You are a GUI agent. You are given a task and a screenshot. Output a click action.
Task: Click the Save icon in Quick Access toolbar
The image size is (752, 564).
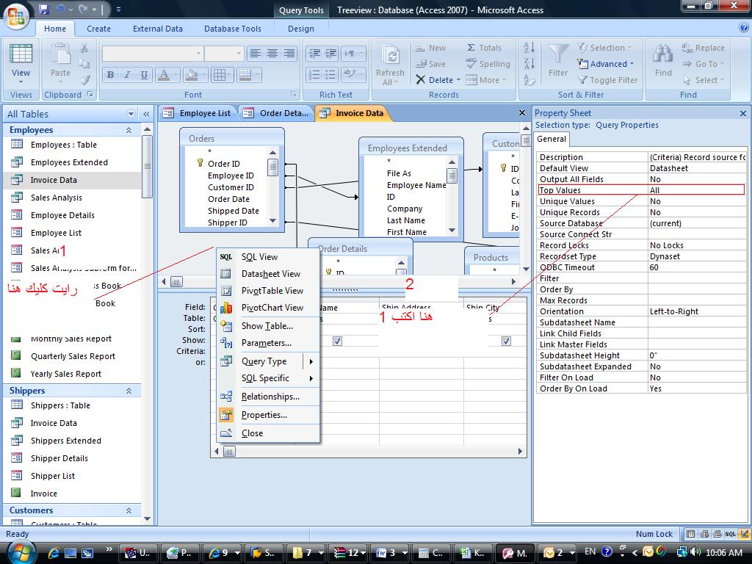(x=43, y=9)
